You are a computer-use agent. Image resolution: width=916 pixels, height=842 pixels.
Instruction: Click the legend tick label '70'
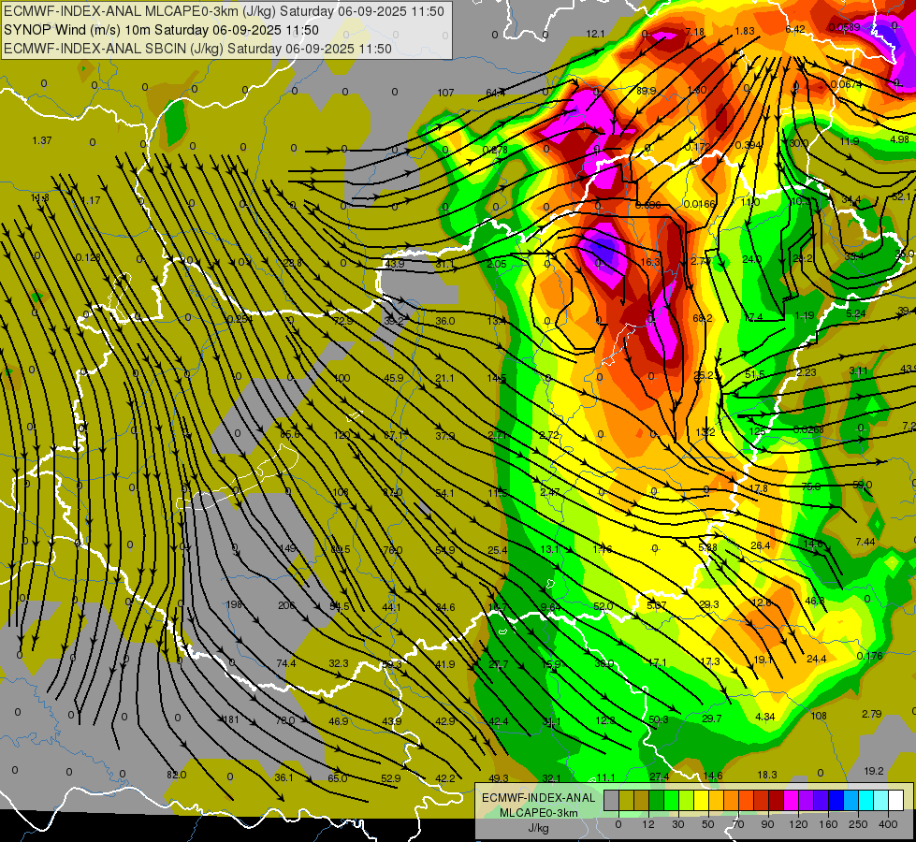click(738, 824)
